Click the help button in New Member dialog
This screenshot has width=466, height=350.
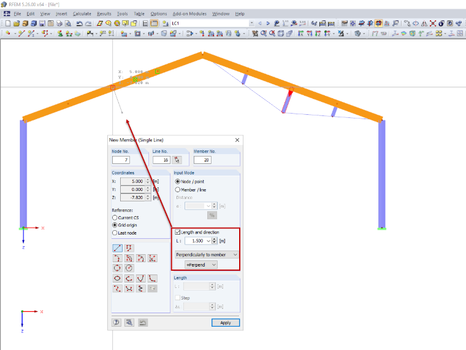click(116, 322)
